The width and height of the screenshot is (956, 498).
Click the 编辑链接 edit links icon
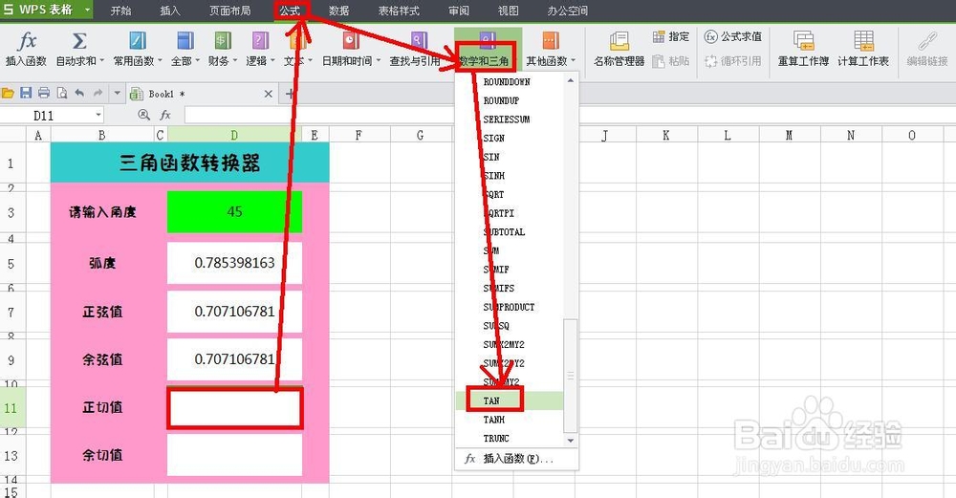tap(927, 41)
